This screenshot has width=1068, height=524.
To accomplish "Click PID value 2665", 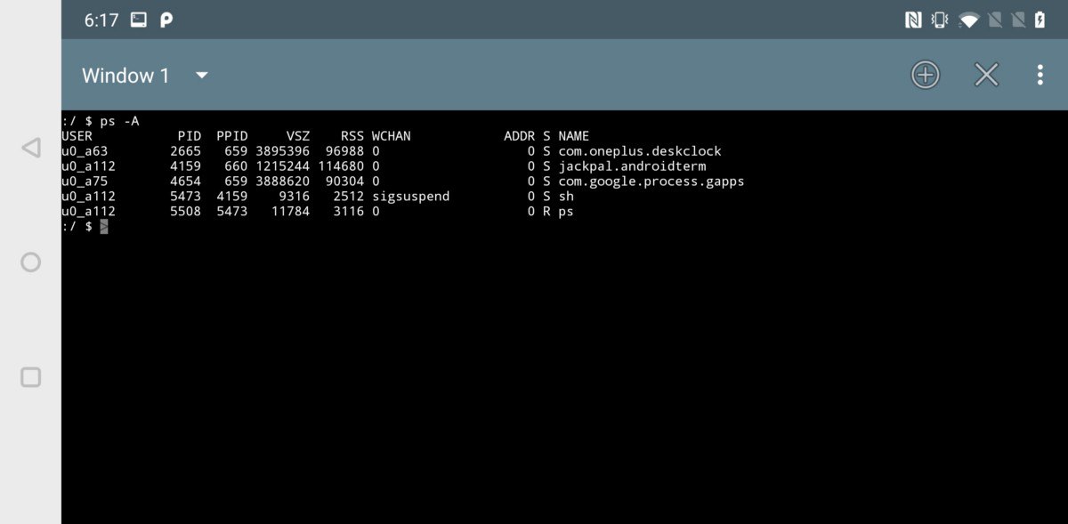I will coord(185,151).
